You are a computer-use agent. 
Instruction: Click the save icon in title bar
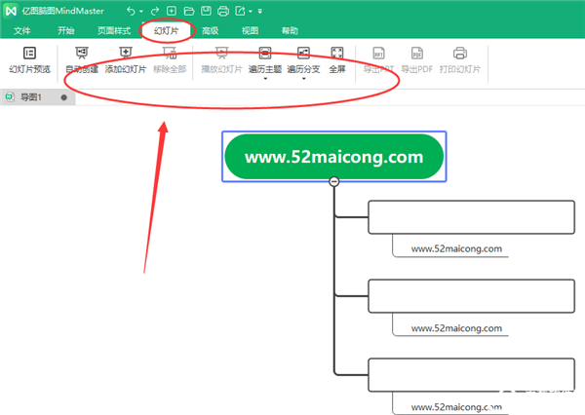(x=205, y=11)
